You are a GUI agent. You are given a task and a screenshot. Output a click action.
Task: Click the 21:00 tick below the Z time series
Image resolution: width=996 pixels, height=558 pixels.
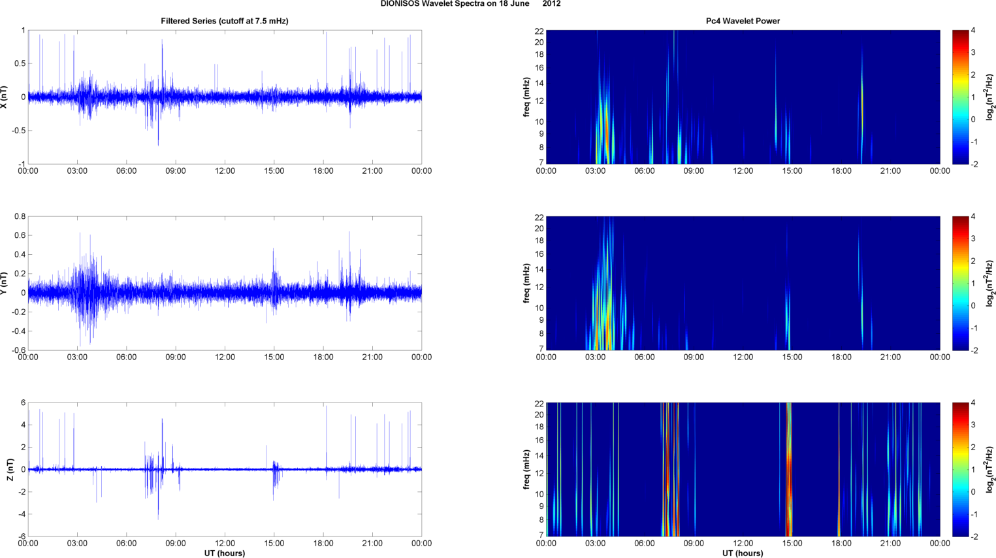pyautogui.click(x=372, y=544)
